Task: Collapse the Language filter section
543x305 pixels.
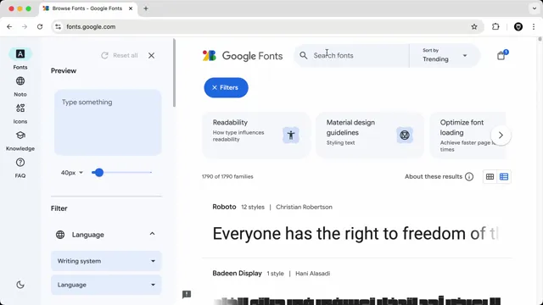Action: coord(152,234)
